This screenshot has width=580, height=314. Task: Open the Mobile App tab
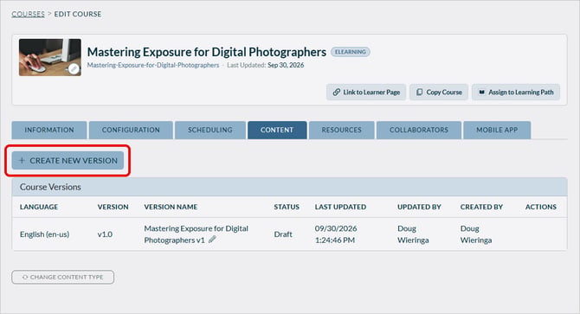click(x=497, y=130)
